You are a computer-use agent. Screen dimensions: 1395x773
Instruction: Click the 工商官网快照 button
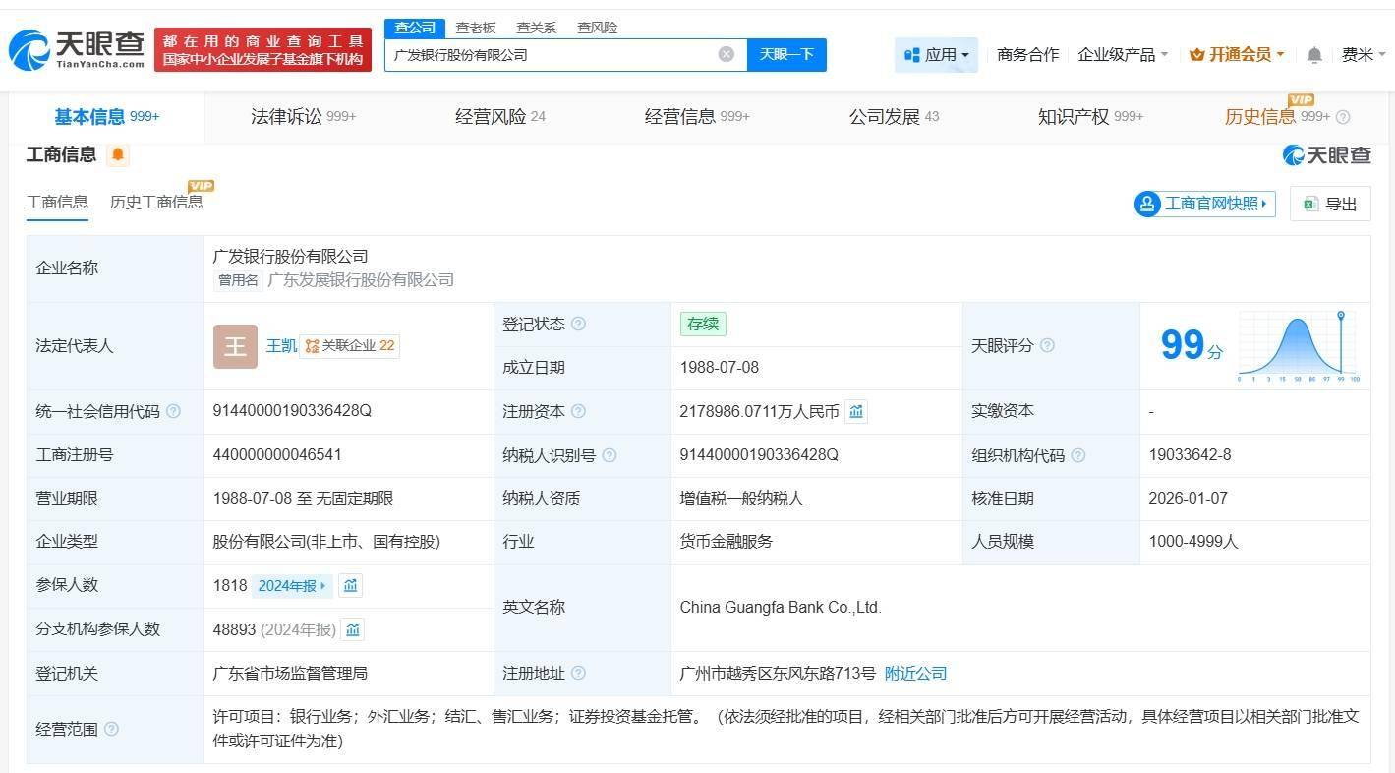pyautogui.click(x=1203, y=204)
